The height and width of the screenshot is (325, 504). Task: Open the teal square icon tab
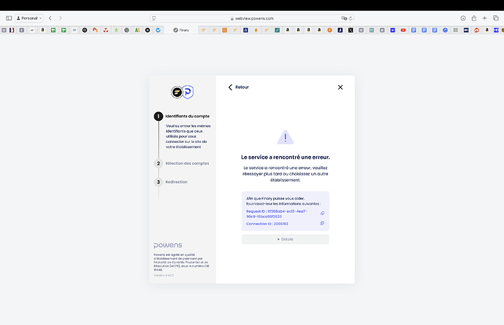(277, 30)
